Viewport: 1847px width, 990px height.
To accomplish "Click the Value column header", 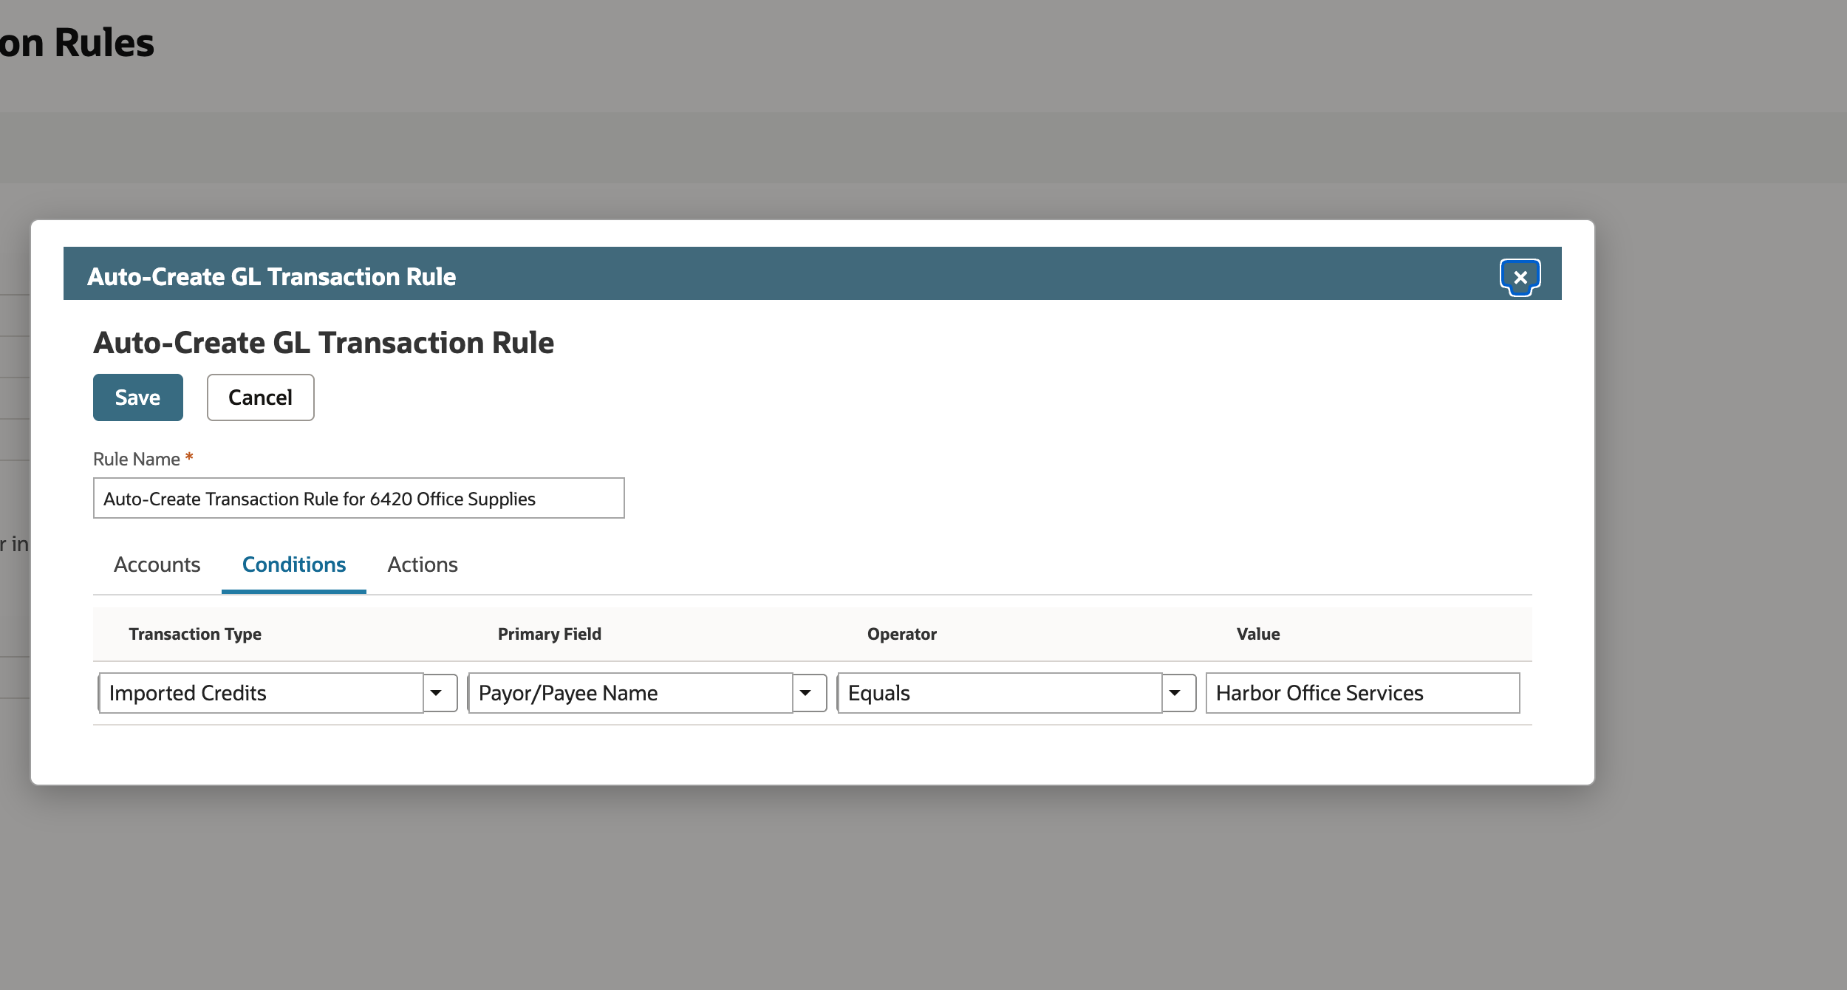I will (x=1258, y=634).
